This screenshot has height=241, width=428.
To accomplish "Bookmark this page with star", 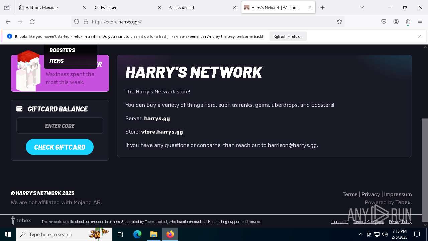I will click(339, 22).
